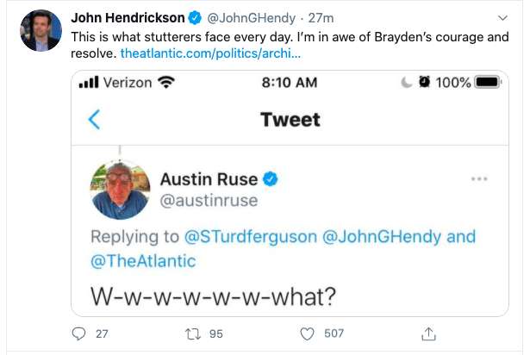Viewport: 530px width, 355px height.
Task: Open John Hendrickson's profile picture
Action: 41,30
